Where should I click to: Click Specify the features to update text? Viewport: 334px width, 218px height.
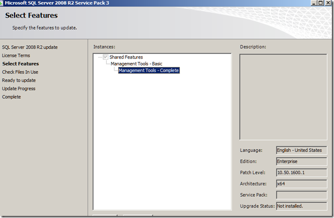coord(45,28)
